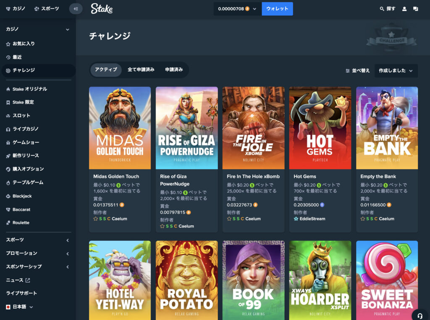Click the slot icon next to スロット

(x=8, y=116)
